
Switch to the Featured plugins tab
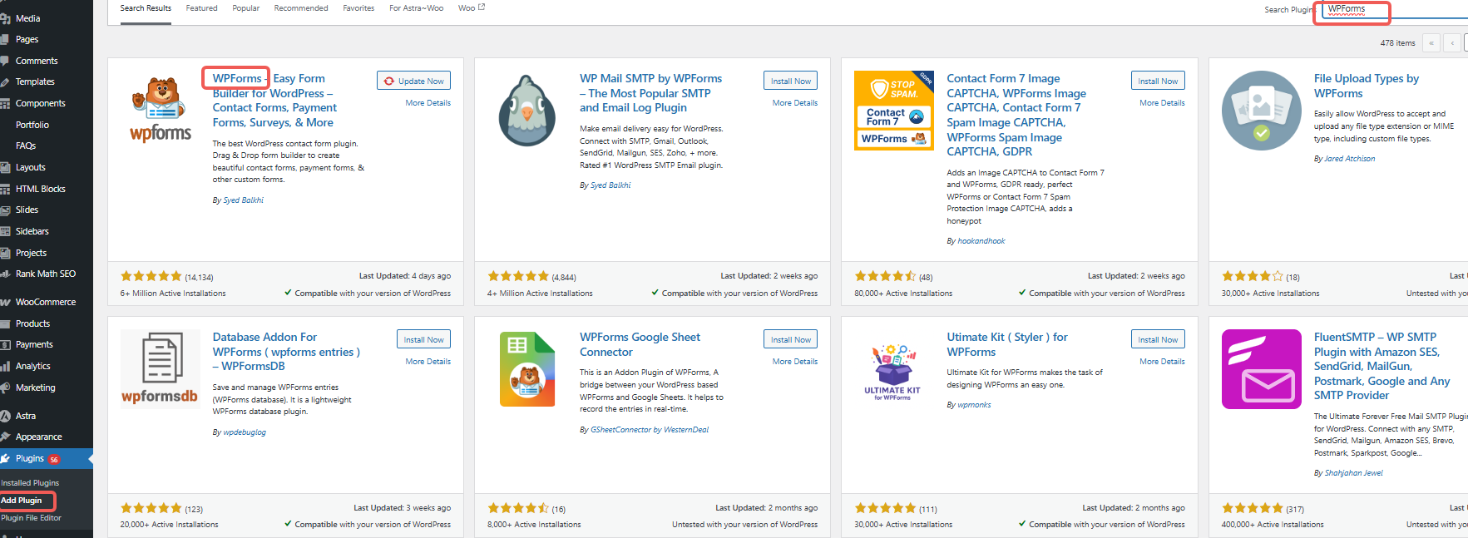point(201,8)
